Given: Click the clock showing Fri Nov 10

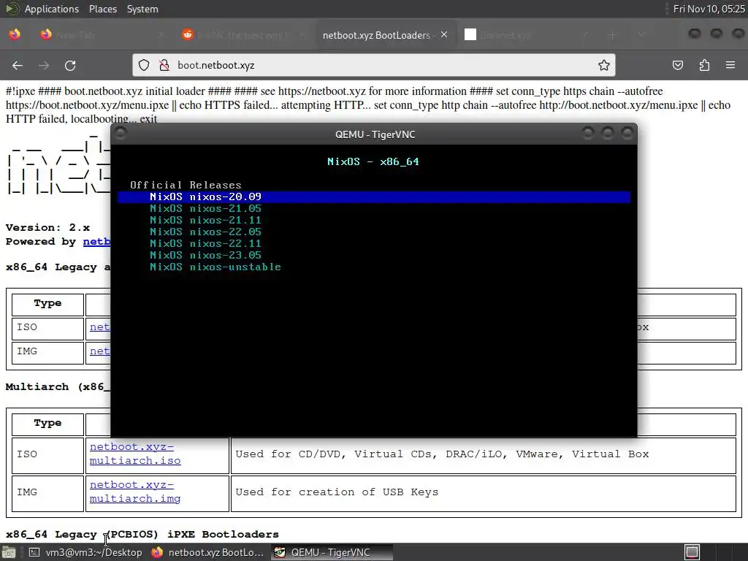Looking at the screenshot, I should coord(709,9).
